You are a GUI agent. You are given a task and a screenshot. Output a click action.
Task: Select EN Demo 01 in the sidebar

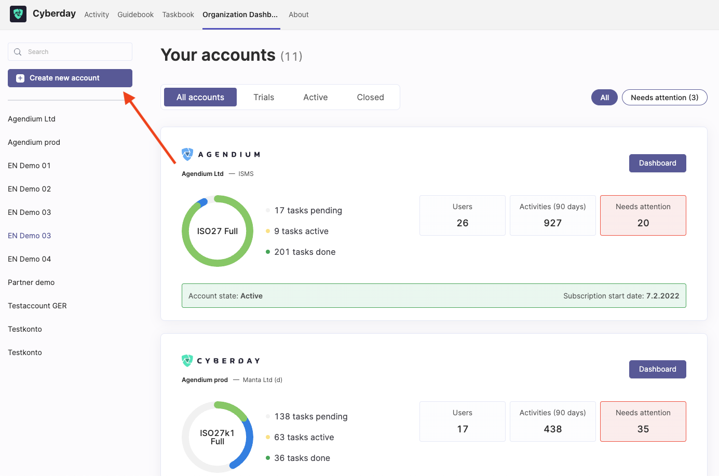30,166
